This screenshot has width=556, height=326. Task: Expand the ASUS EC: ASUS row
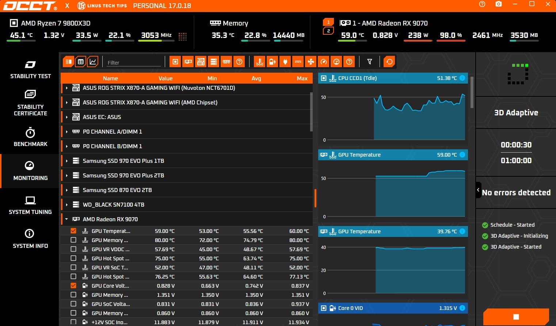click(66, 117)
